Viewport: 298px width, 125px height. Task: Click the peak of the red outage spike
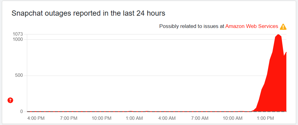pos(278,35)
